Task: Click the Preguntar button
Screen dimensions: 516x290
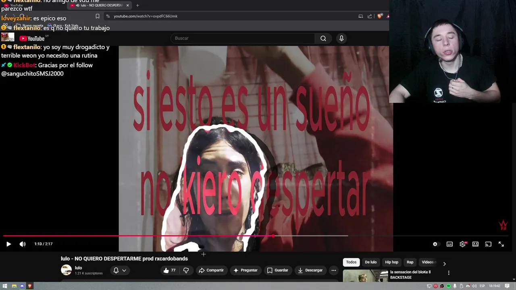Action: click(245, 270)
